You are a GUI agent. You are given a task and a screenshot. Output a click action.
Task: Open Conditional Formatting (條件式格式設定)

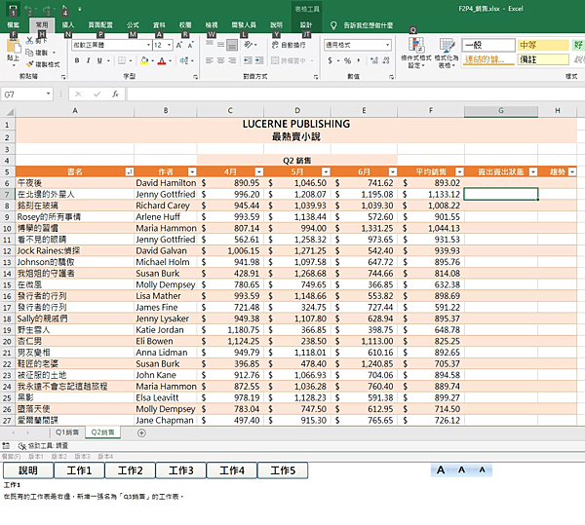(414, 58)
